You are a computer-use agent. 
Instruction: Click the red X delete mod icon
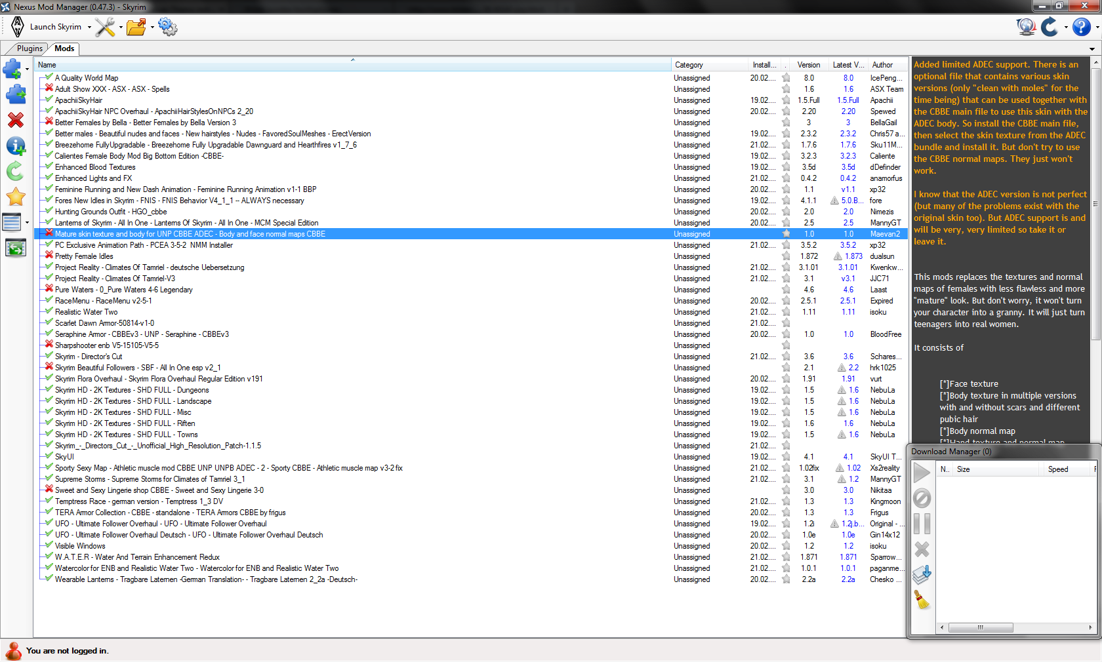(15, 120)
